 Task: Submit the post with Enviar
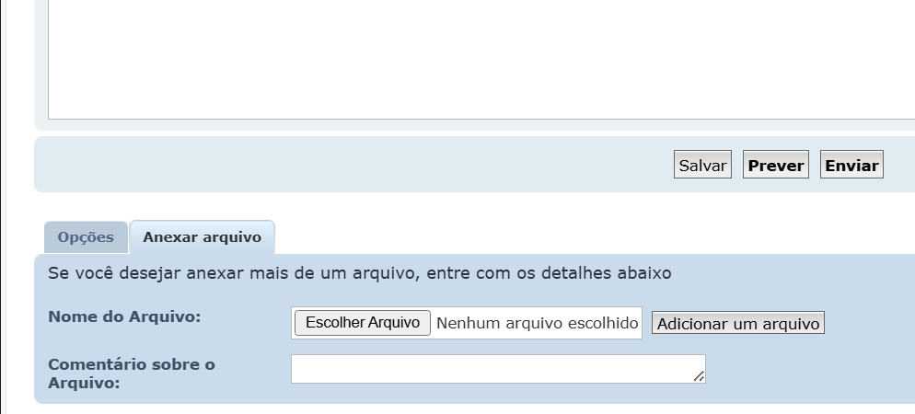pyautogui.click(x=851, y=166)
